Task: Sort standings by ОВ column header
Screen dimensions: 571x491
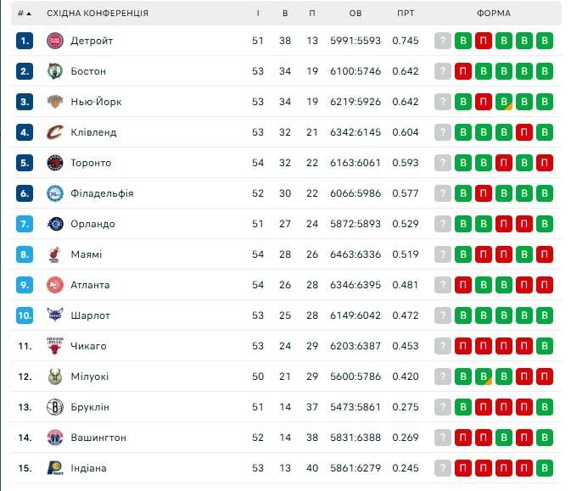Action: pos(355,14)
